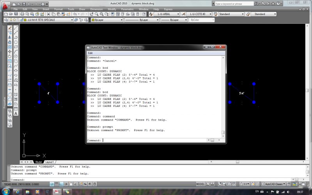The height and width of the screenshot is (195, 312).
Task: Toggle Dynamic Input in status bar
Action: pos(85,184)
